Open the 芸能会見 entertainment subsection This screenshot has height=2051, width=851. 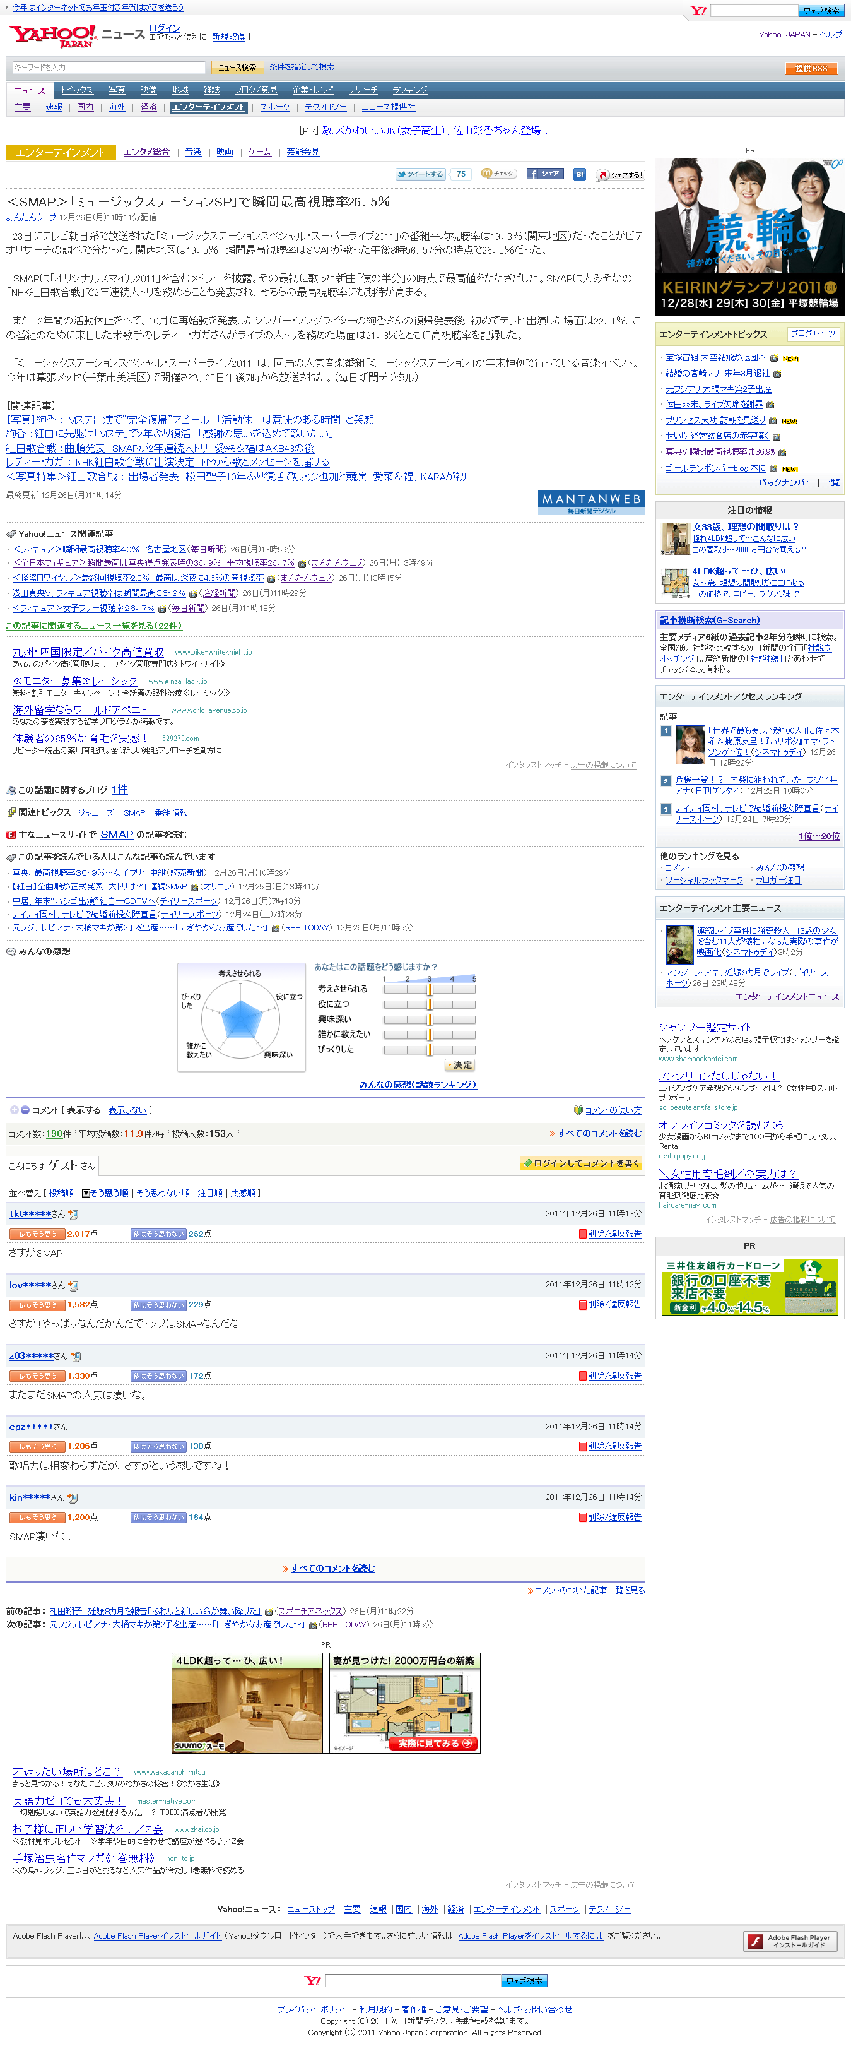(x=303, y=152)
